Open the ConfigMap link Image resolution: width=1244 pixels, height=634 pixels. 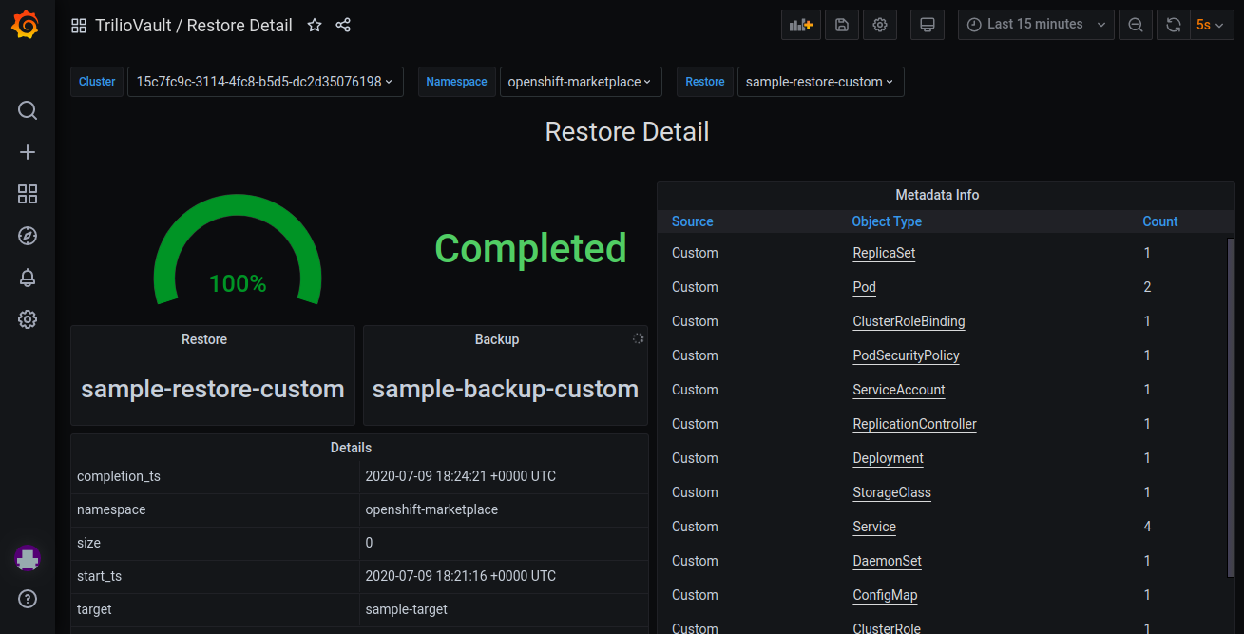[x=885, y=595]
